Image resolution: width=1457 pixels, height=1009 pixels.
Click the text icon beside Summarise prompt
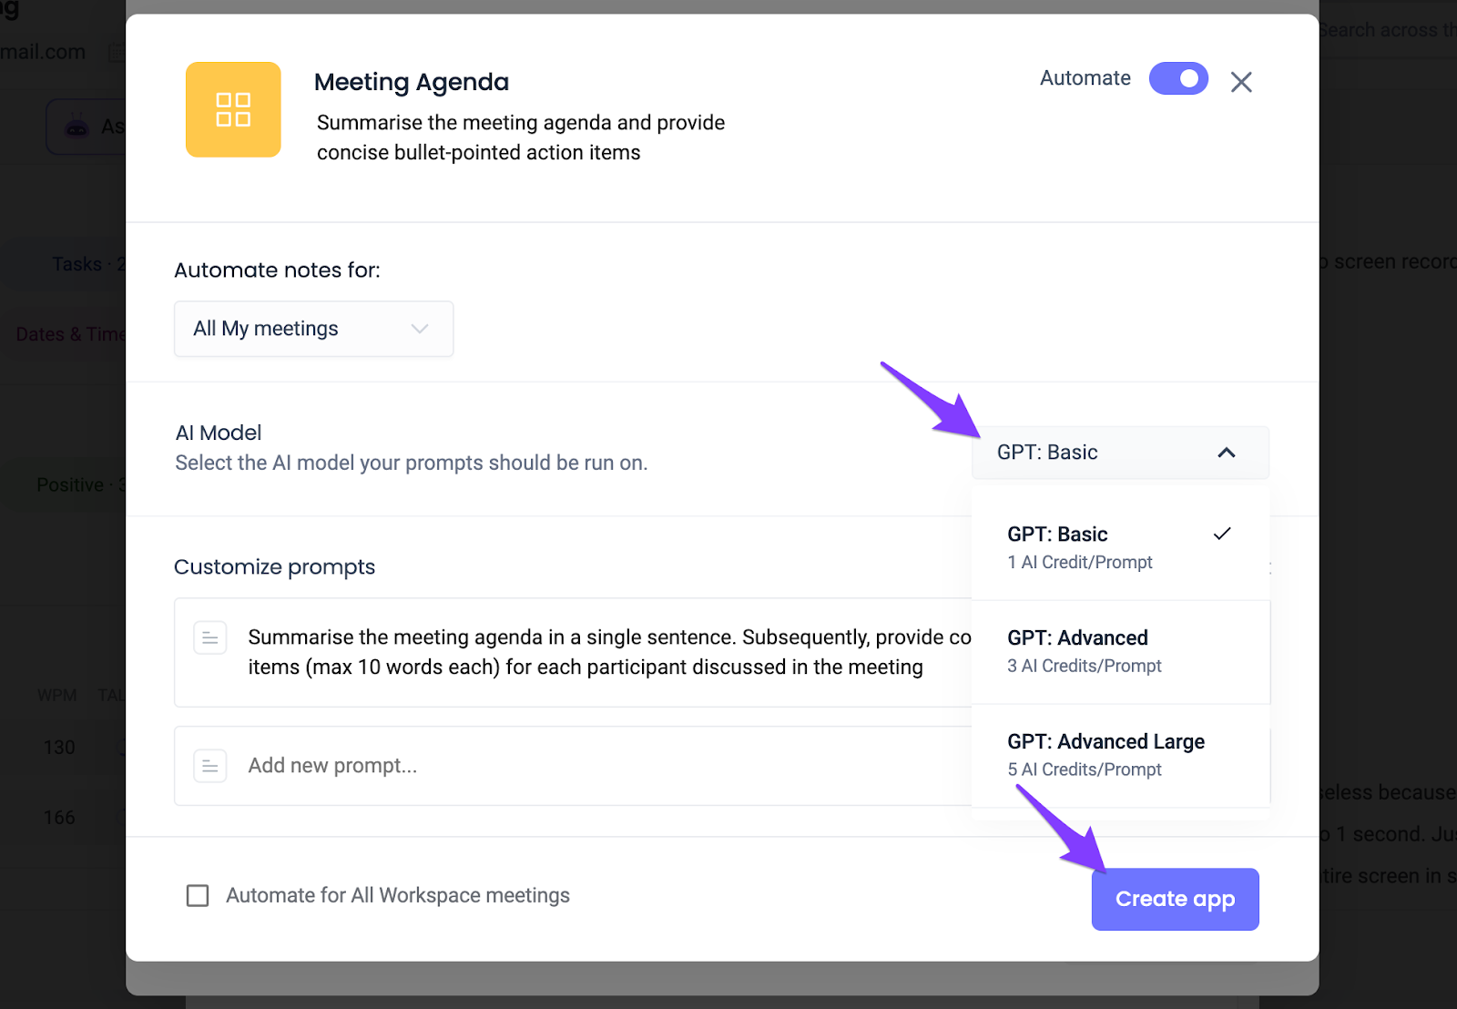click(210, 637)
